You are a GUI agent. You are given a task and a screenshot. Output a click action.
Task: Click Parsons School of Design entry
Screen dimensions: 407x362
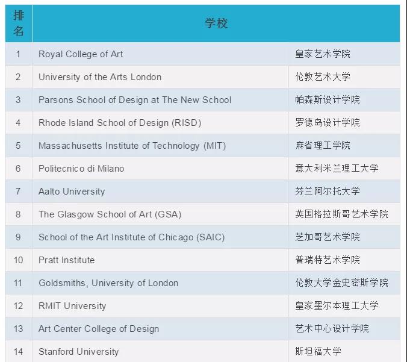pos(135,100)
